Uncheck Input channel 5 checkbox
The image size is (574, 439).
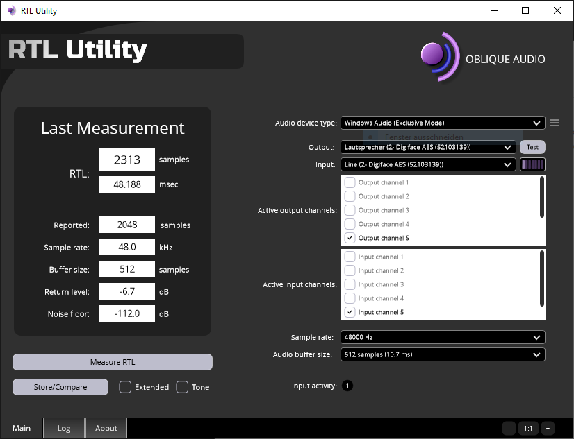coord(350,312)
